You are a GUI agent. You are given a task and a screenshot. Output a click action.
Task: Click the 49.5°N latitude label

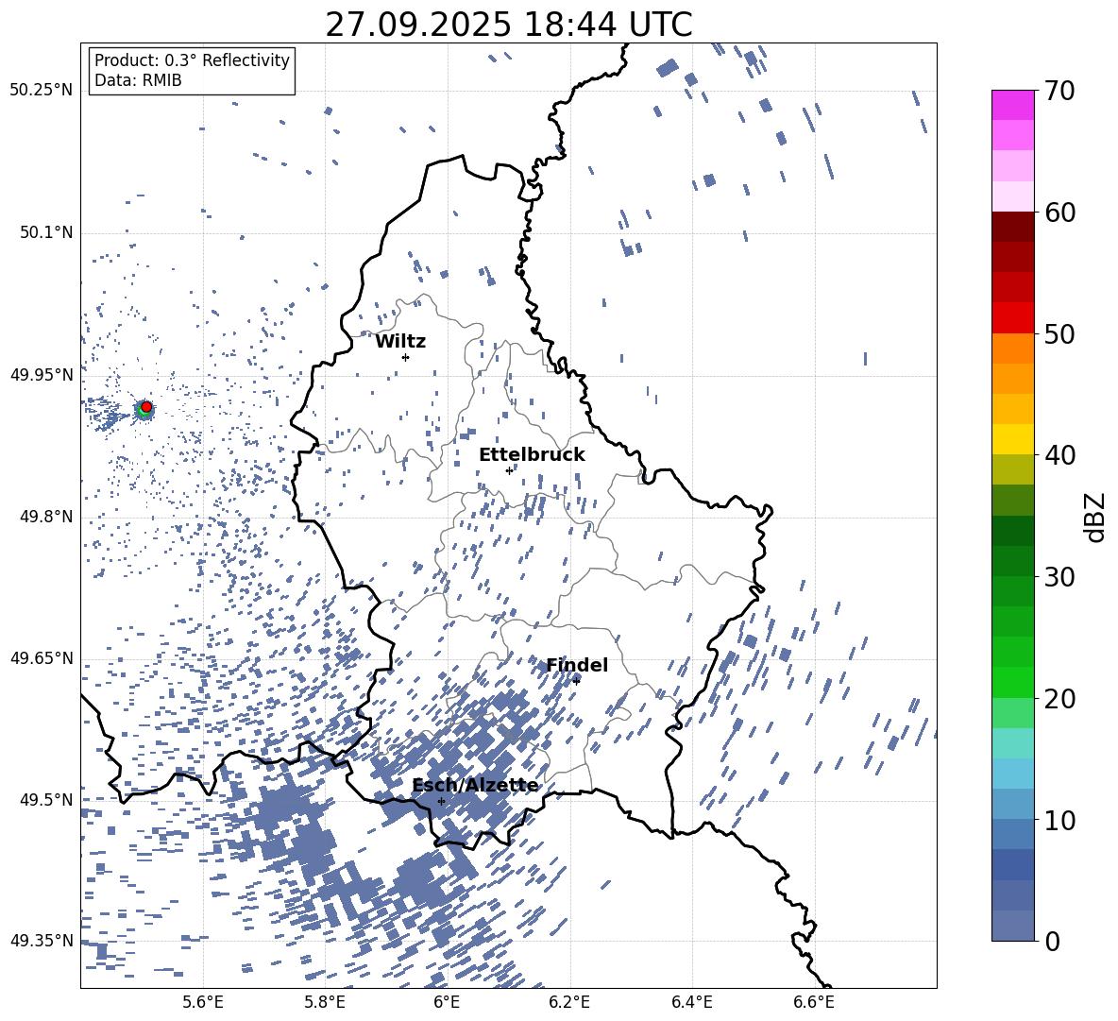(x=46, y=800)
